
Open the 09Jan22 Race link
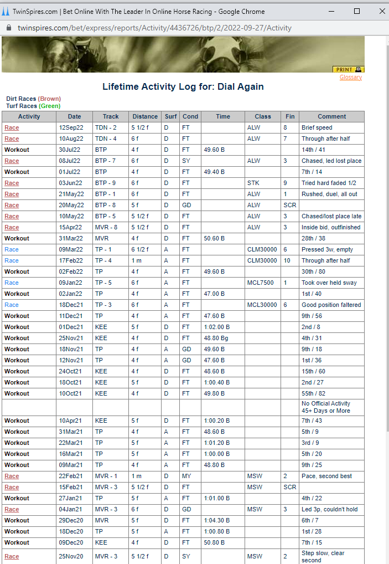click(12, 283)
